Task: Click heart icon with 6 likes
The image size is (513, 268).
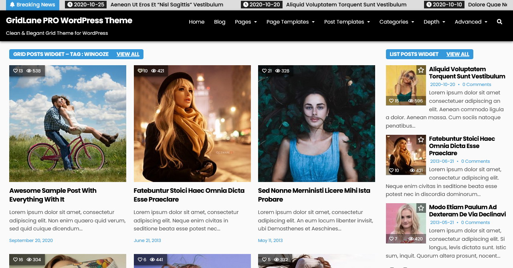Action: pos(140,260)
